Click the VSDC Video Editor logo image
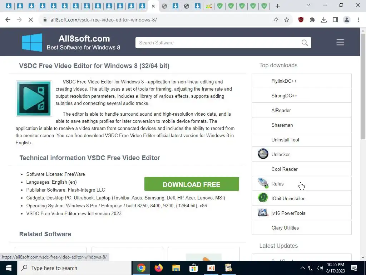Viewport: 366px width, 275px height. click(34, 98)
